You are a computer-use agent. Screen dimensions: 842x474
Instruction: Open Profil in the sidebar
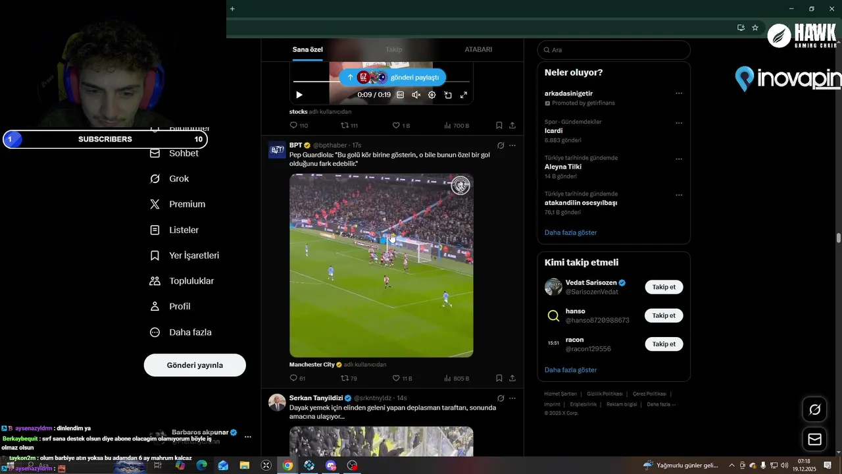170,307
